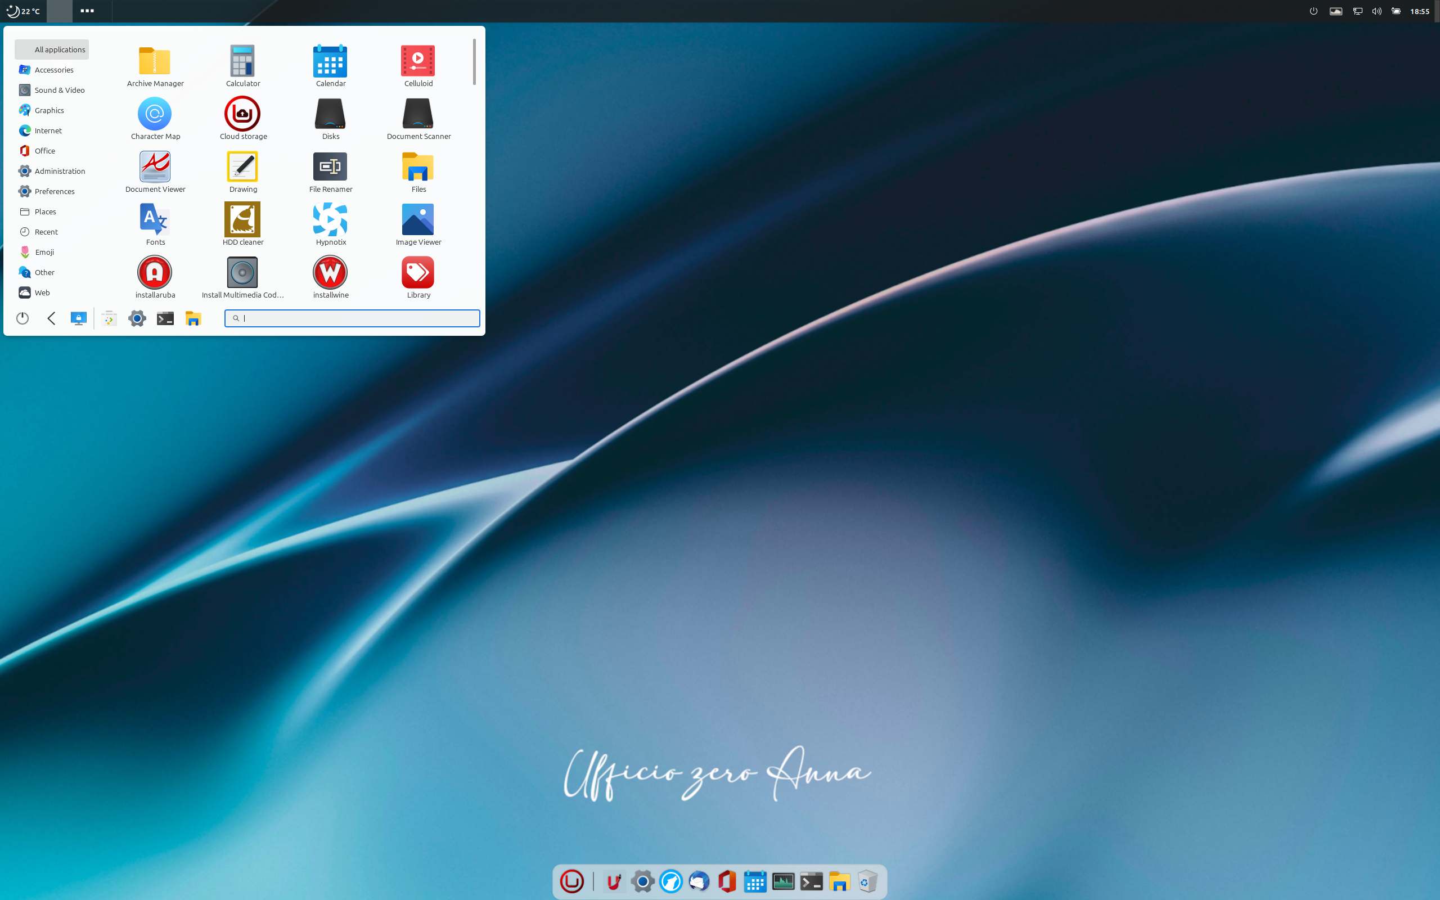1440x900 pixels.
Task: Click the menu power button
Action: point(22,318)
